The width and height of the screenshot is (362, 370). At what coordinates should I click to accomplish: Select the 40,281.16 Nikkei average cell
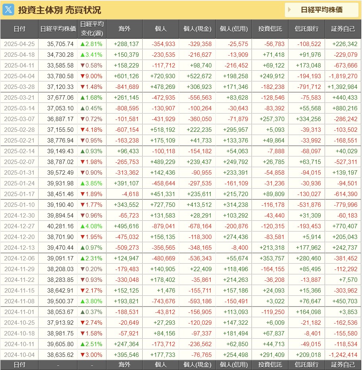point(58,226)
